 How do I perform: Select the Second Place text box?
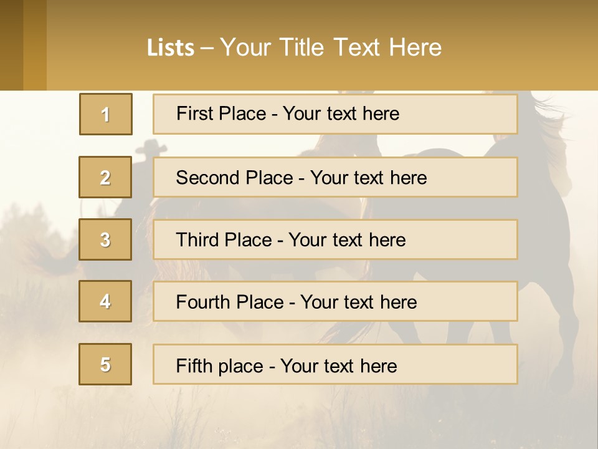[335, 177]
